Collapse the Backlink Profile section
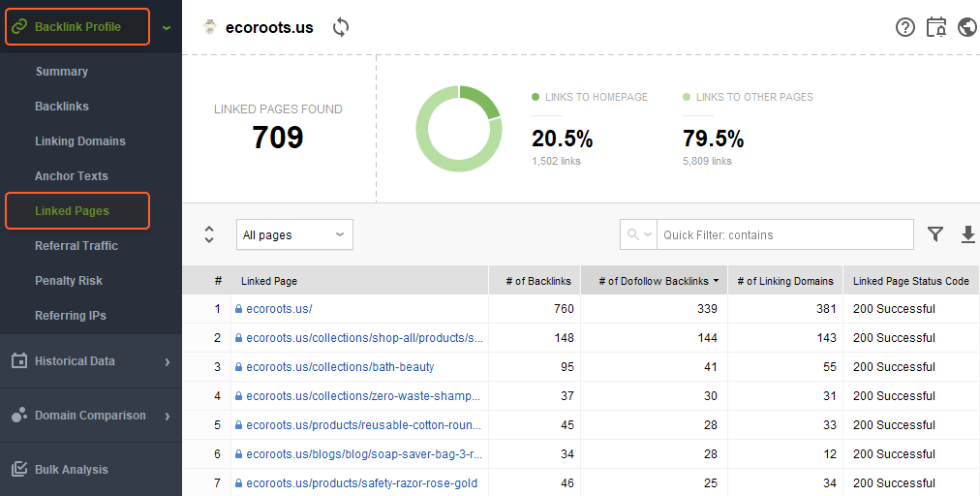The width and height of the screenshot is (980, 496). pos(167,27)
